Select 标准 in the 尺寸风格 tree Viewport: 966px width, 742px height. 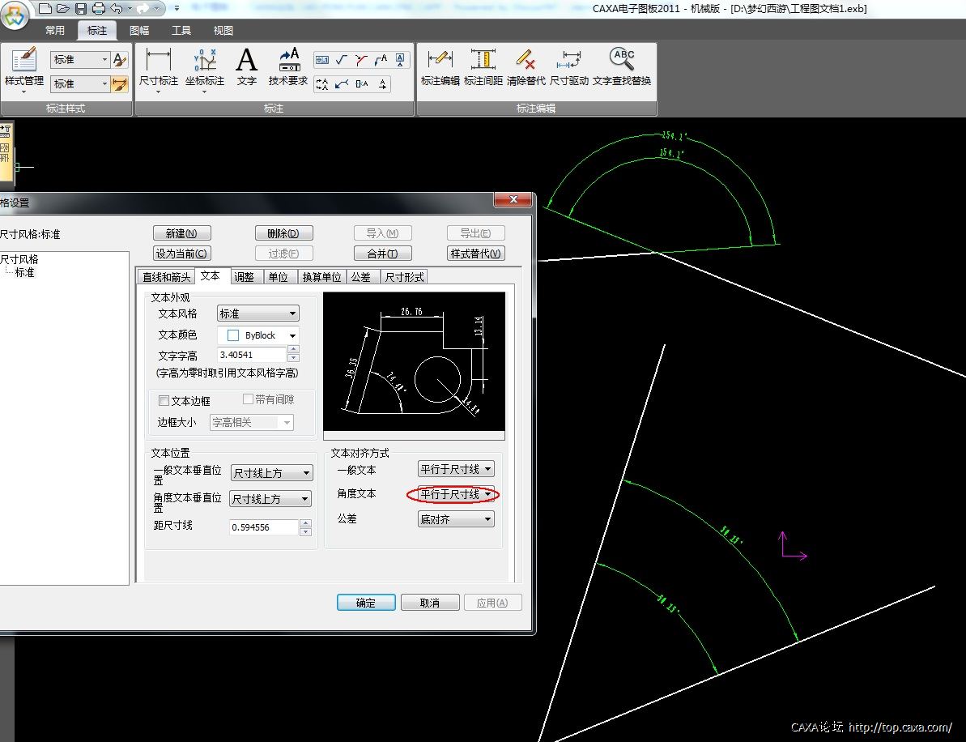[x=24, y=272]
